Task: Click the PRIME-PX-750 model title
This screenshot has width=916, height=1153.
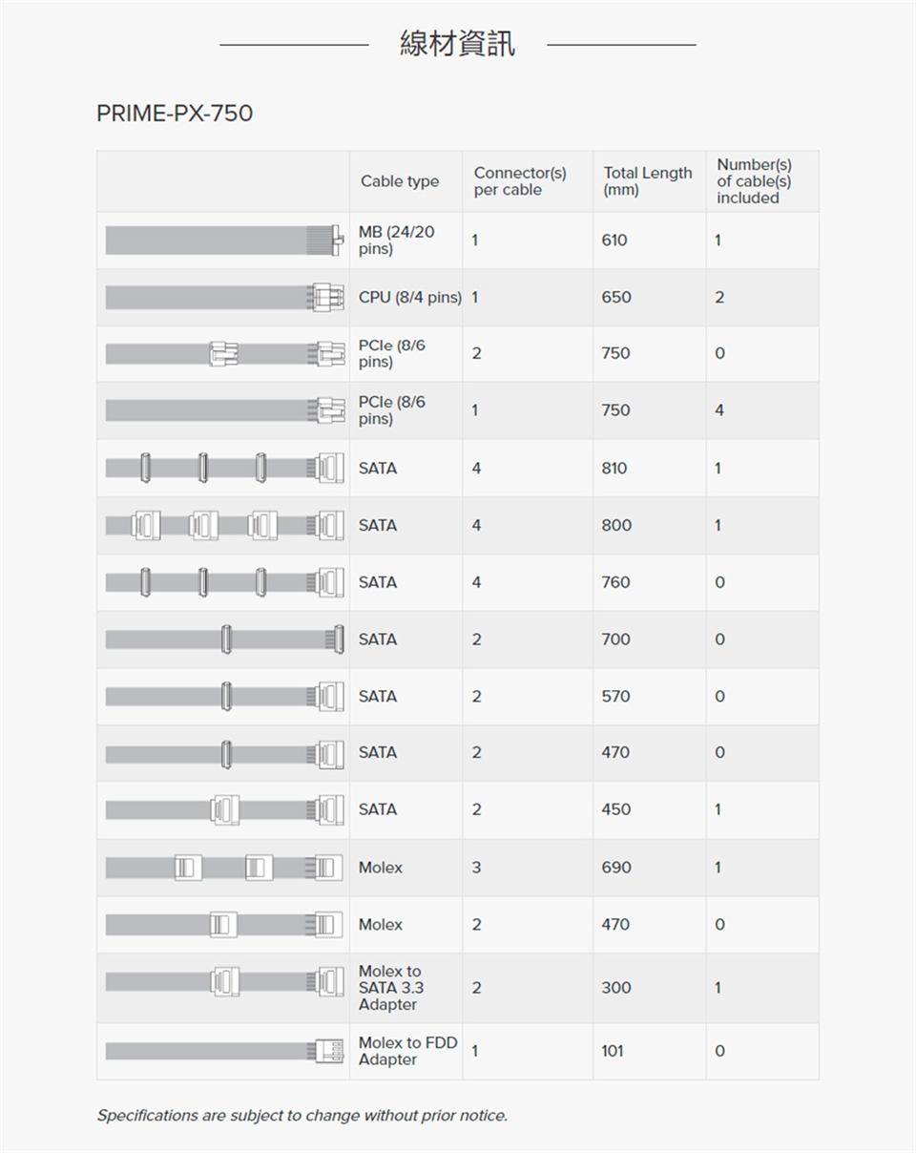Action: pyautogui.click(x=175, y=114)
